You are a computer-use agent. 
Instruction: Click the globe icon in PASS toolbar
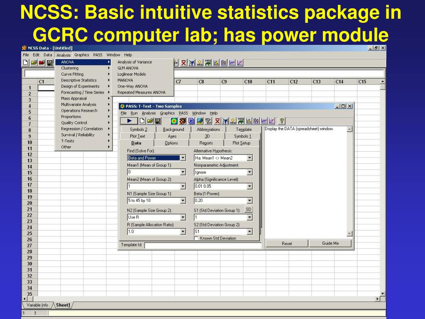click(x=200, y=121)
